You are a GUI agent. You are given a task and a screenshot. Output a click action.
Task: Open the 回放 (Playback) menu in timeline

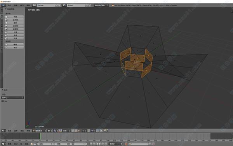pyautogui.click(x=26, y=144)
